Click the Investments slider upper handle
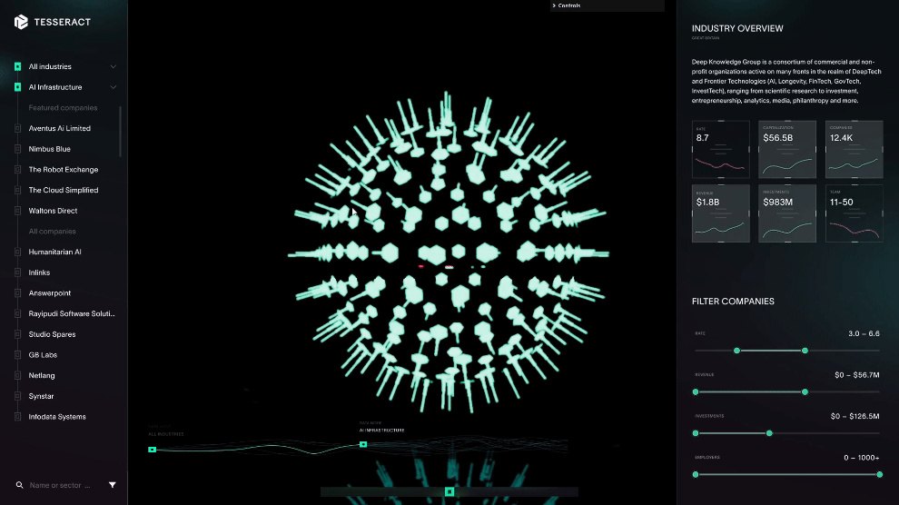Screen dimensions: 899x505 pyautogui.click(x=769, y=433)
